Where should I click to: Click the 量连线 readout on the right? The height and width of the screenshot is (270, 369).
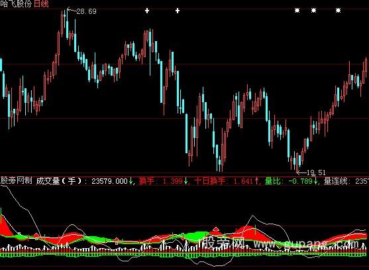coord(346,181)
